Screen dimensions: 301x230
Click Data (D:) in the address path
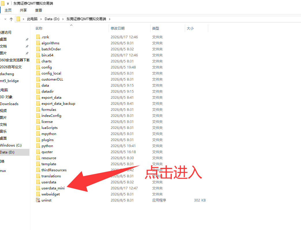coord(52,19)
